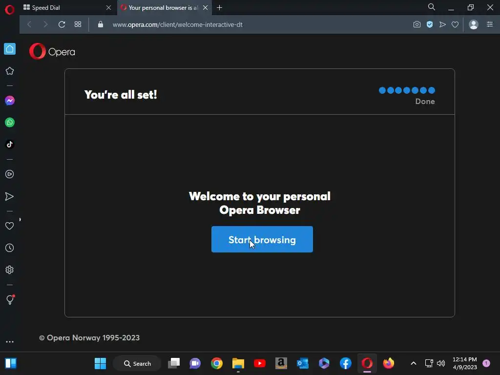500x375 pixels.
Task: Open Speed Dial grid button in toolbar
Action: [x=78, y=24]
